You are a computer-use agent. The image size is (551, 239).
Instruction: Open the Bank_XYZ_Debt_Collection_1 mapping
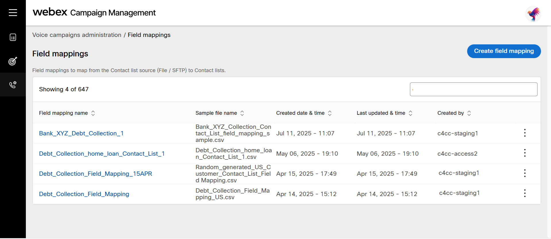81,133
